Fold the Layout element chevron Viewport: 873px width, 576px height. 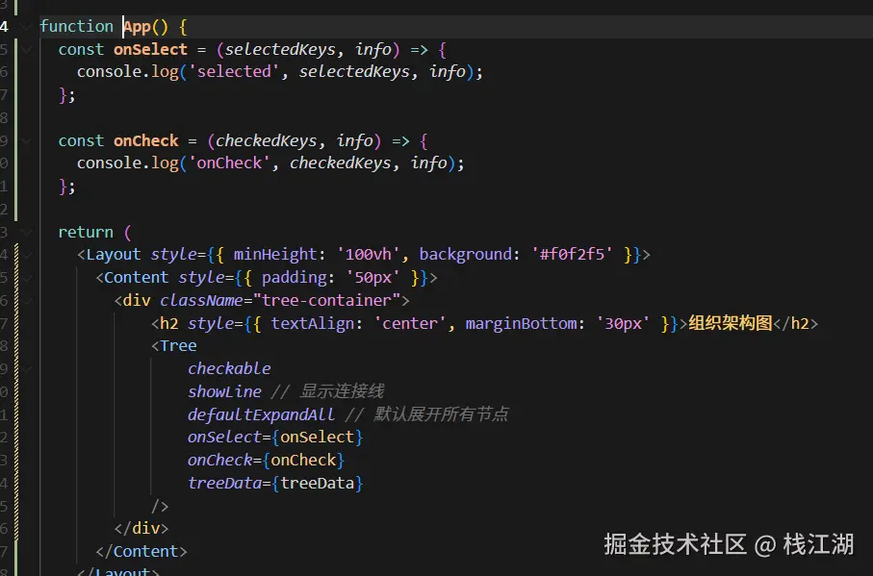tap(26, 255)
